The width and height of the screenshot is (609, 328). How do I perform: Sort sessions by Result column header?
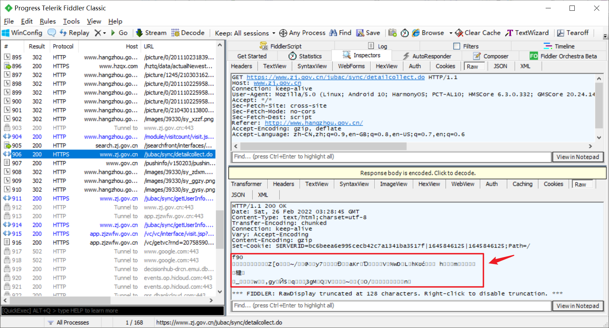pos(37,46)
